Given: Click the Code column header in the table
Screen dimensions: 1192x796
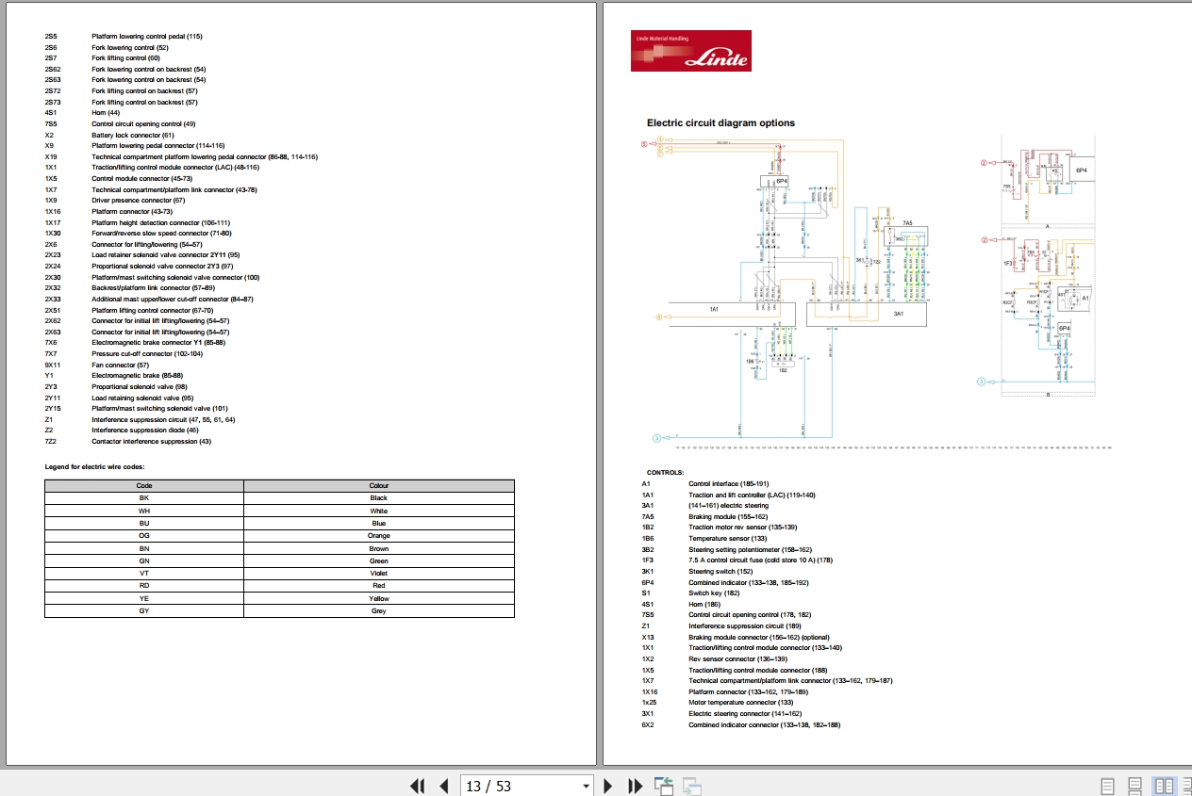Looking at the screenshot, I should 144,485.
